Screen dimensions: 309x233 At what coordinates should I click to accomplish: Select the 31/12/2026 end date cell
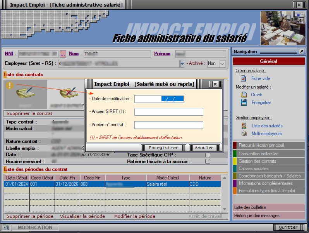point(67,184)
